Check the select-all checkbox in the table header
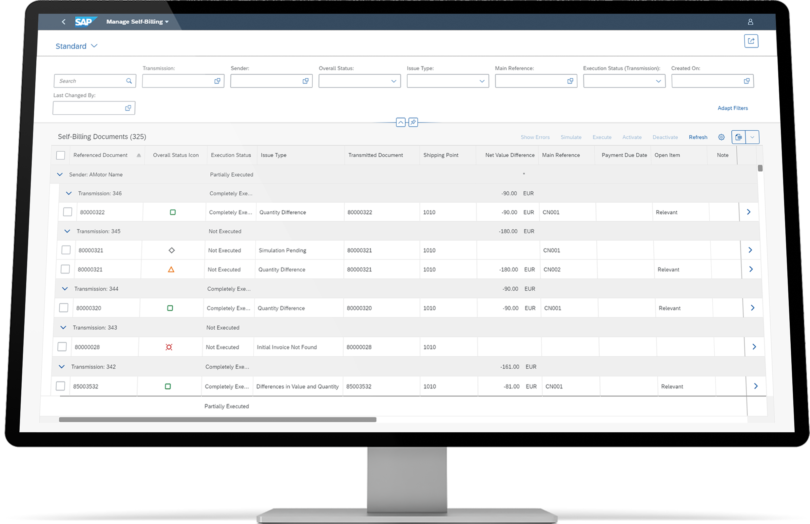 [61, 155]
